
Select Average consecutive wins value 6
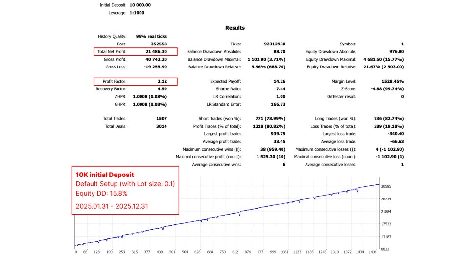pos(284,165)
